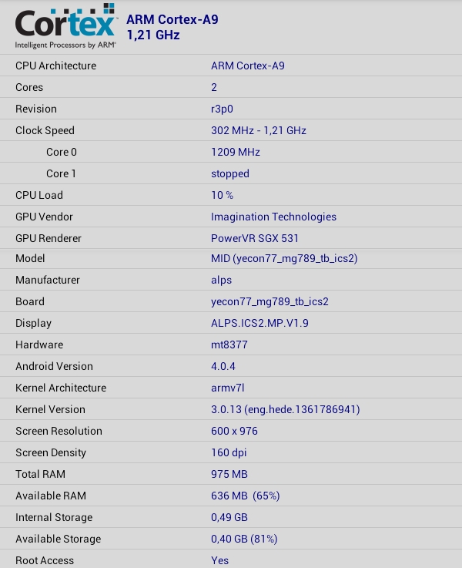Select the CPU Architecture row

point(231,66)
